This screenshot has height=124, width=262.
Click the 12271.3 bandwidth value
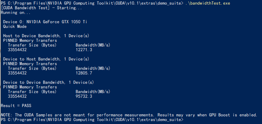(84, 50)
